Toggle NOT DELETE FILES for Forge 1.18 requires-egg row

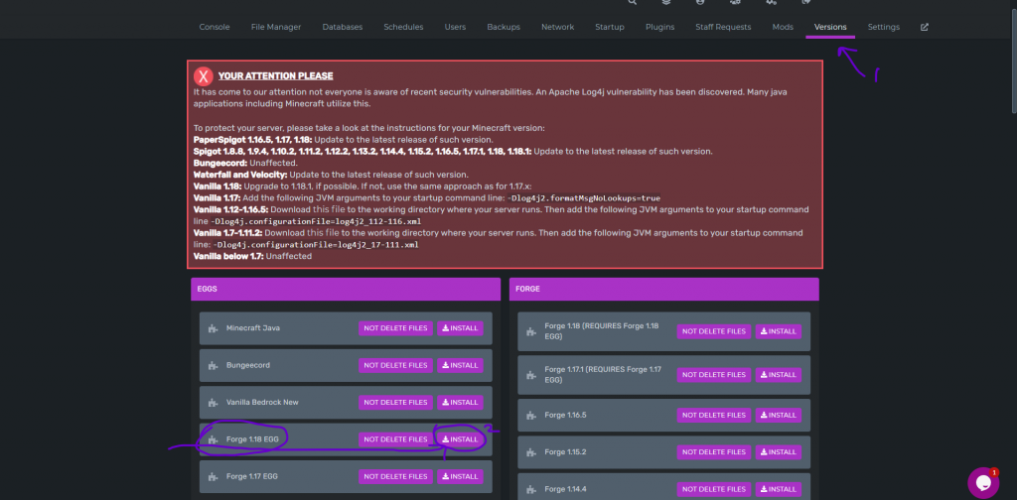[x=714, y=331]
